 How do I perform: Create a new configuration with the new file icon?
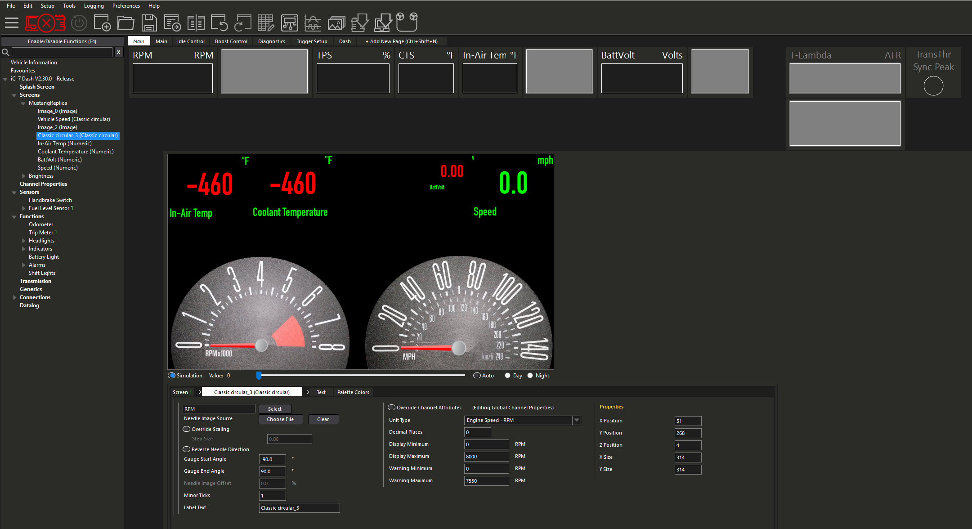point(102,22)
